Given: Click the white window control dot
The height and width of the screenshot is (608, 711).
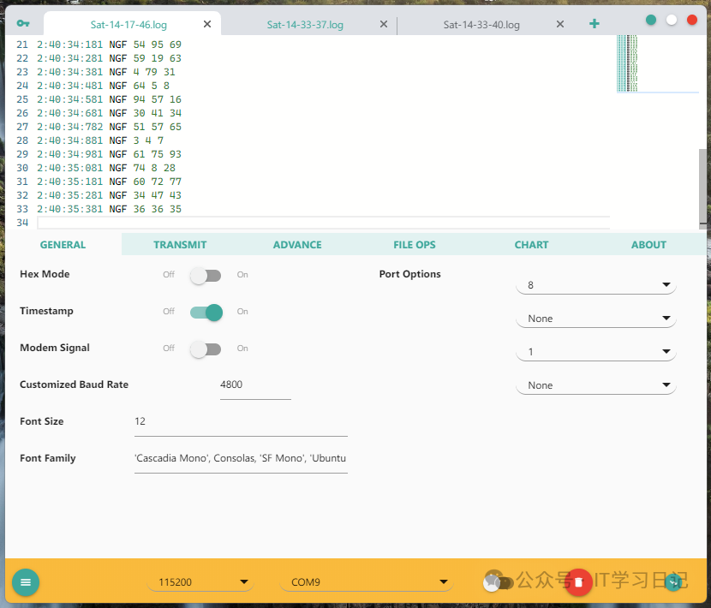Looking at the screenshot, I should coord(672,20).
